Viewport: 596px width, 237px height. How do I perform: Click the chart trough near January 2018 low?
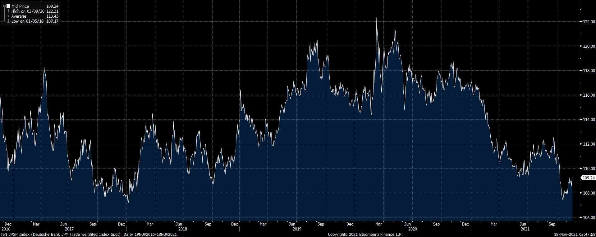point(128,203)
